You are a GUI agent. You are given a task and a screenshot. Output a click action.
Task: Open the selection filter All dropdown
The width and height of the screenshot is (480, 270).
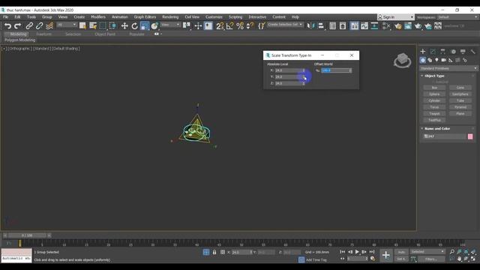point(67,25)
